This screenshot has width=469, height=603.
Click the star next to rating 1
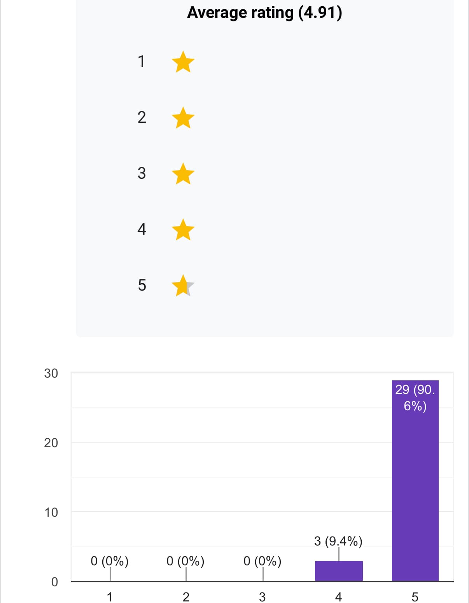(183, 62)
